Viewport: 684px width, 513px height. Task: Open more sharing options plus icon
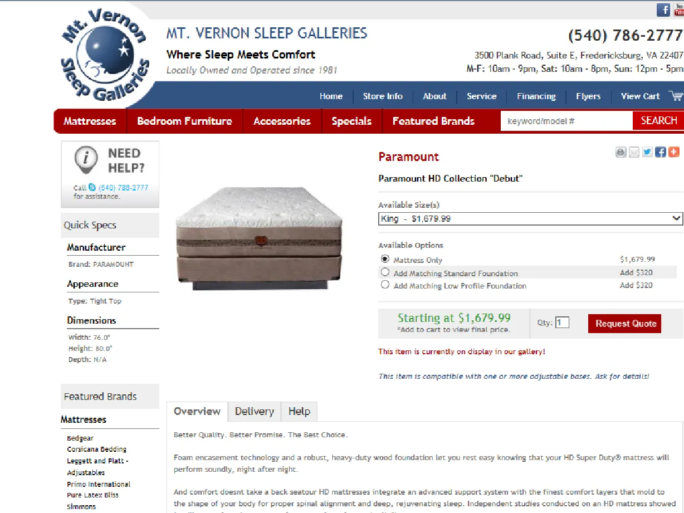pos(674,152)
